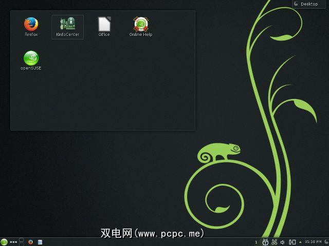Open the device notifier tray icon
This screenshot has height=246, width=329.
[x=293, y=242]
